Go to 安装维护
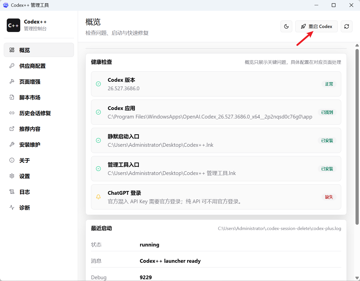This screenshot has height=281, width=360. [39, 144]
